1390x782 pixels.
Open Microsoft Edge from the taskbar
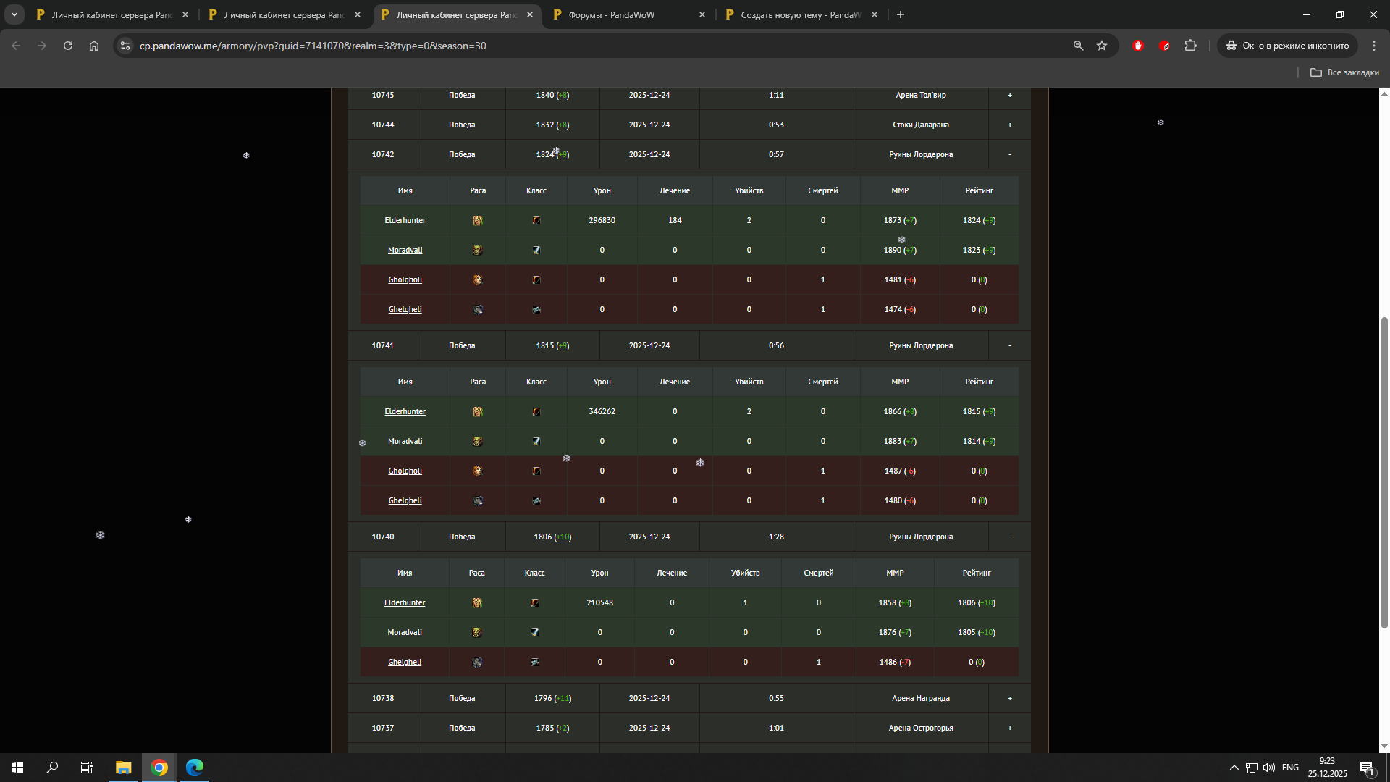click(195, 768)
